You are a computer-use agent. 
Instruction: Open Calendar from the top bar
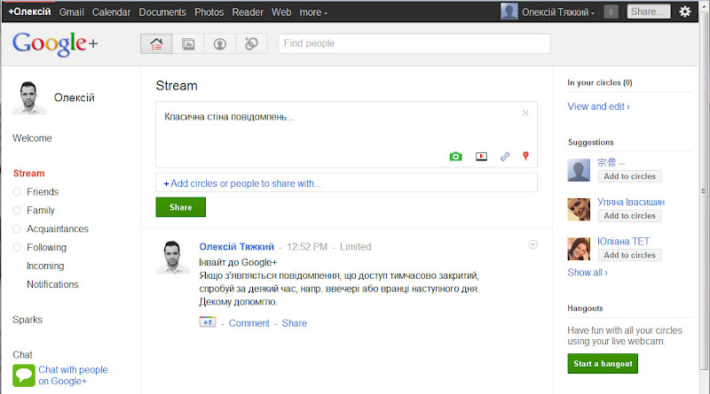tap(112, 12)
